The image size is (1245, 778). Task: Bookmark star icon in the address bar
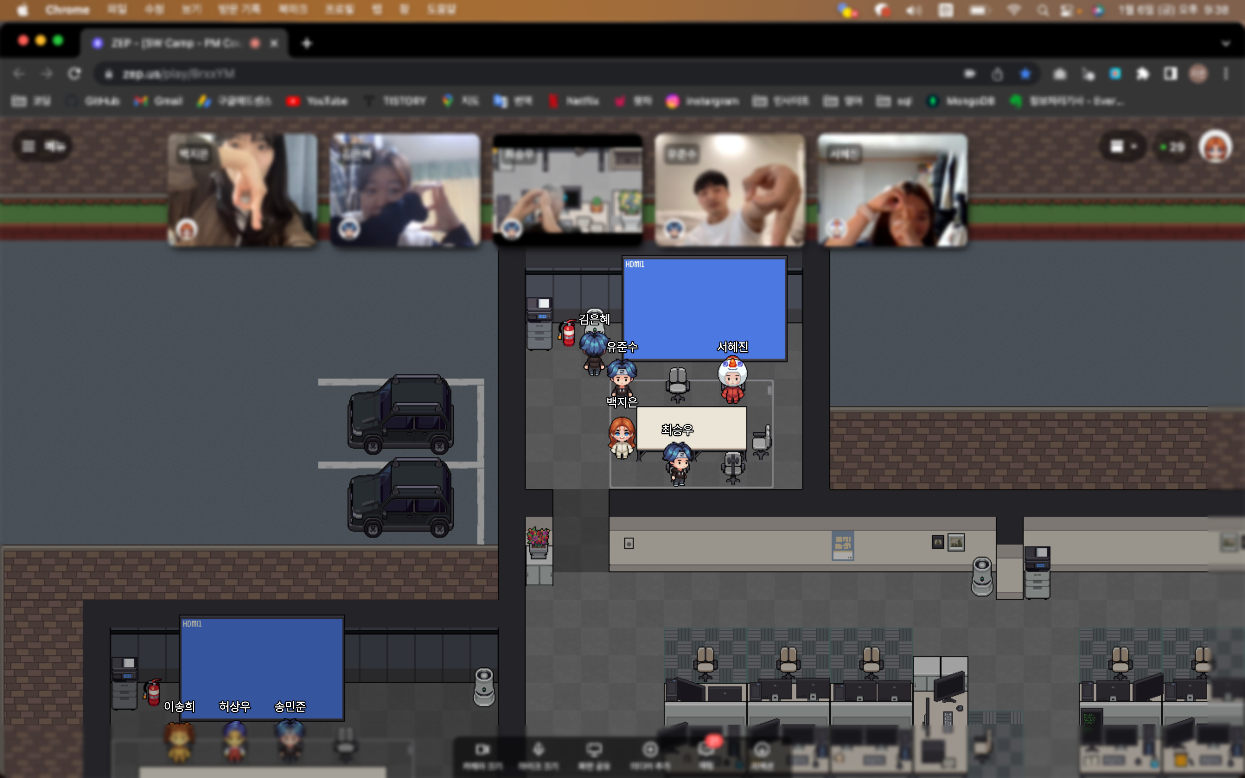pyautogui.click(x=1025, y=74)
